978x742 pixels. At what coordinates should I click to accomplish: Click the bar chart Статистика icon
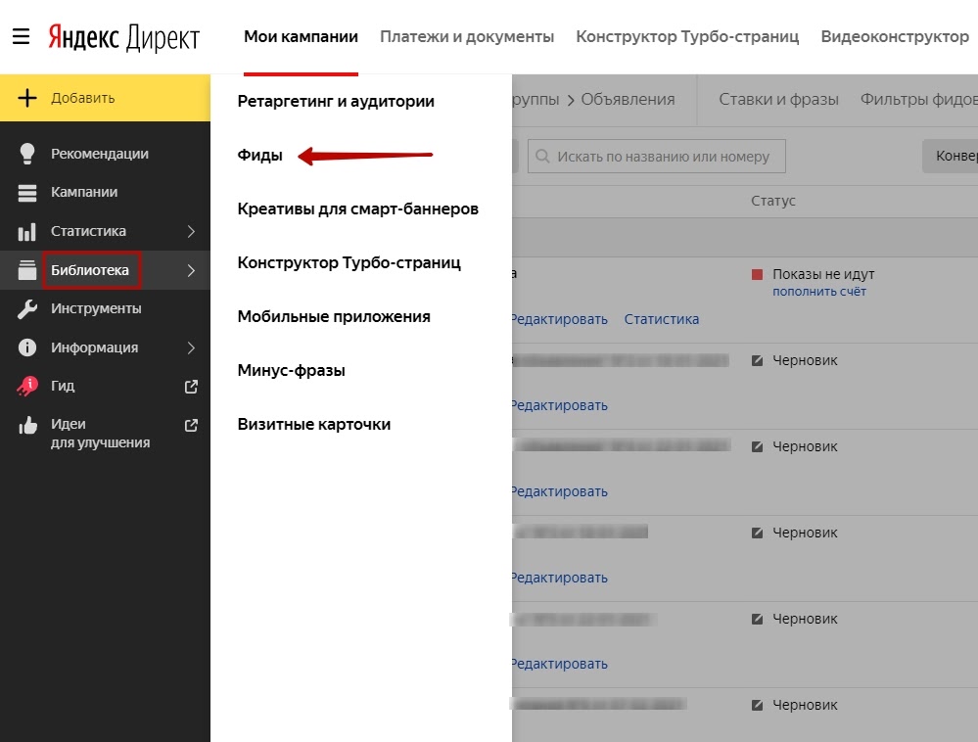26,232
